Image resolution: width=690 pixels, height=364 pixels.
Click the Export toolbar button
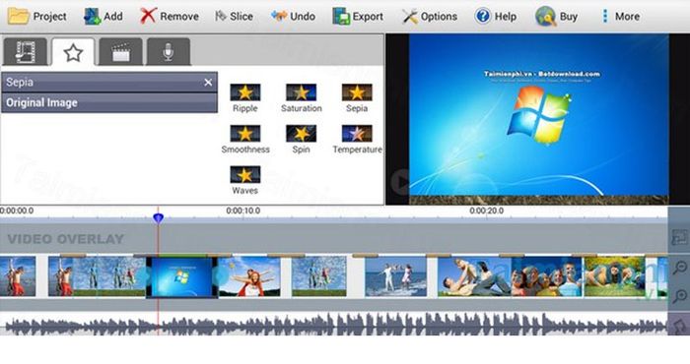(358, 17)
